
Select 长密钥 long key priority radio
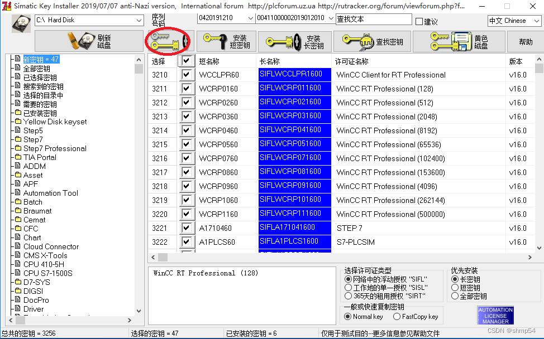coord(455,279)
